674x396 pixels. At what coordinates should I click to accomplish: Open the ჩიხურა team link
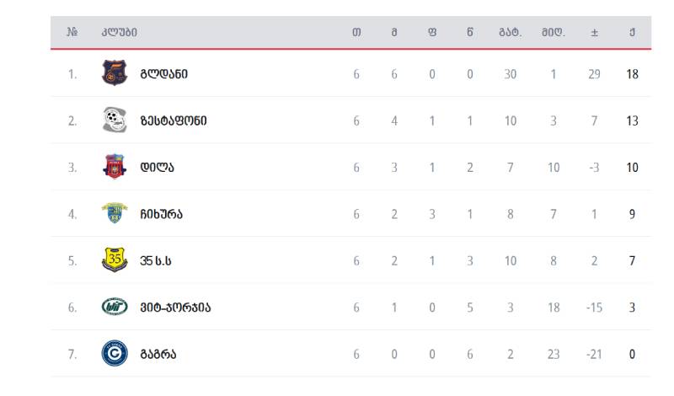click(161, 214)
